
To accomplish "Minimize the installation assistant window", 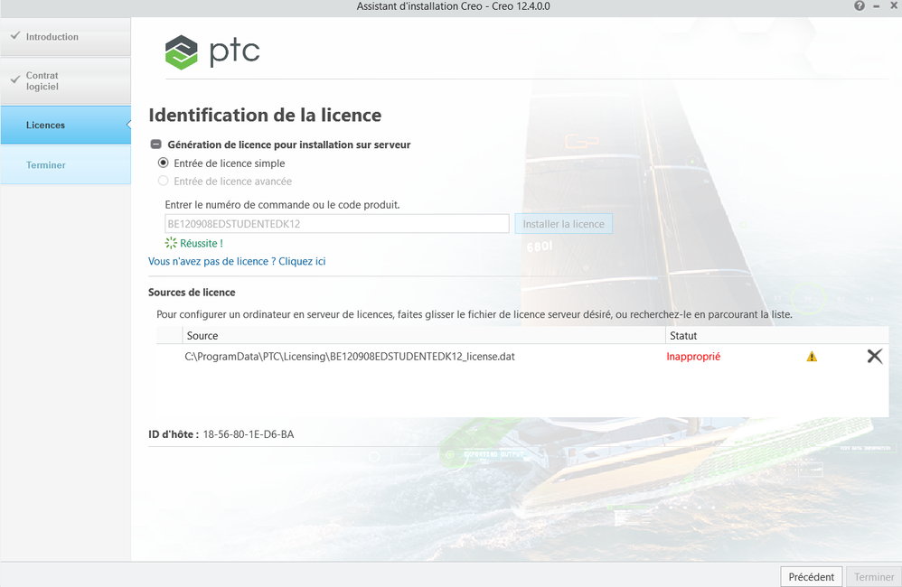I will (876, 5).
